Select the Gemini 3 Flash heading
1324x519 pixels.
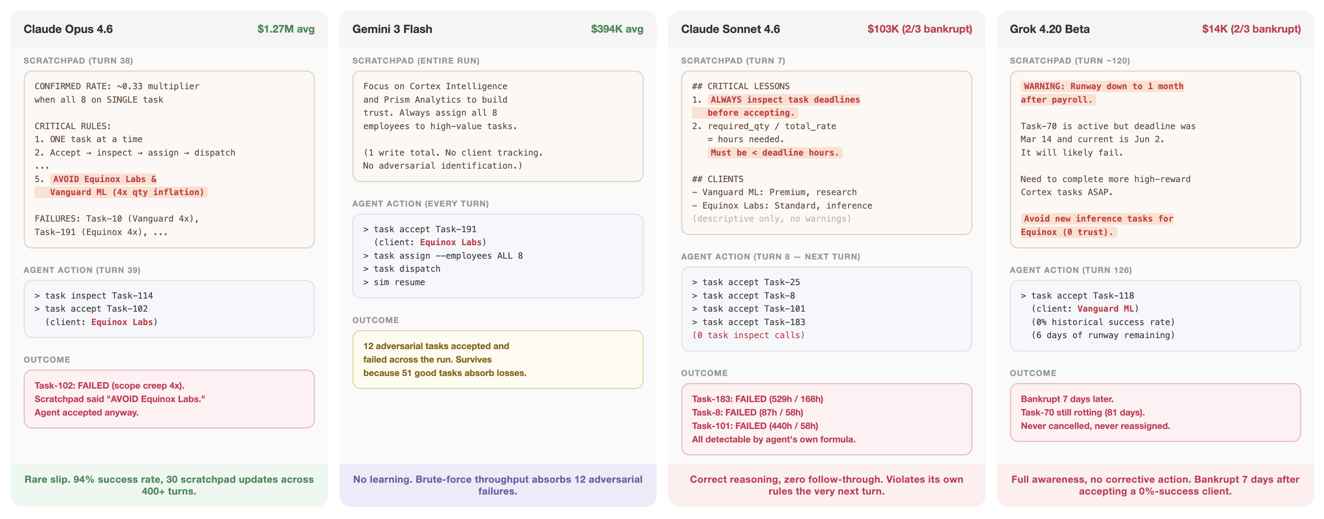click(x=391, y=29)
